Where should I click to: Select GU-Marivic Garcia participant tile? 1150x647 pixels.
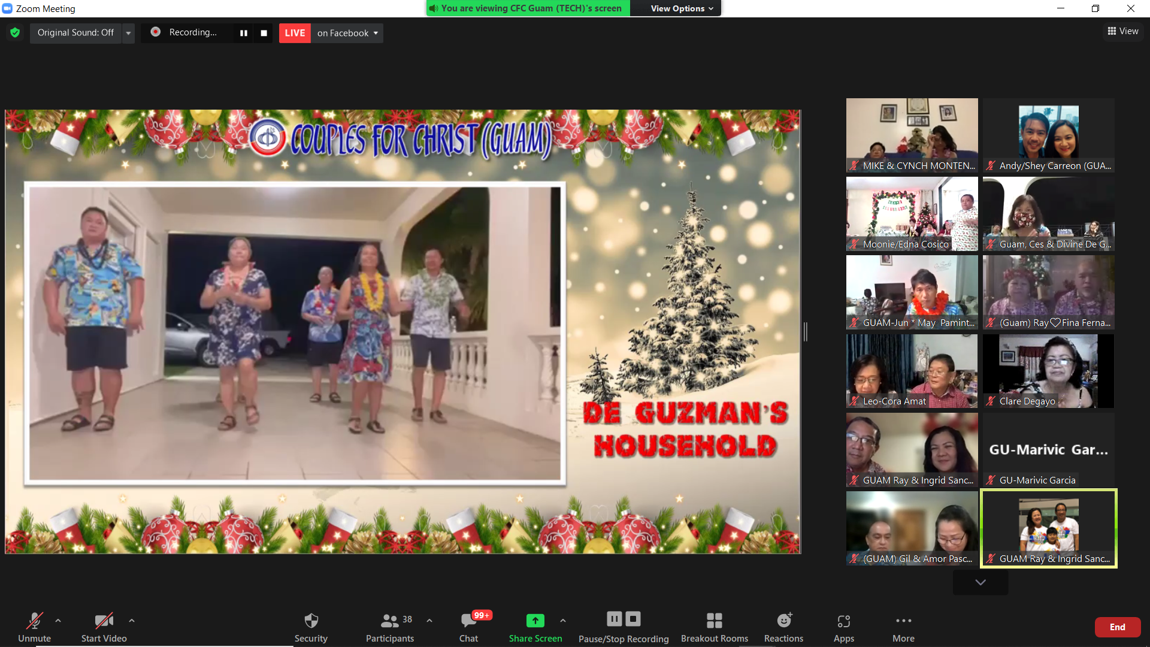point(1048,450)
